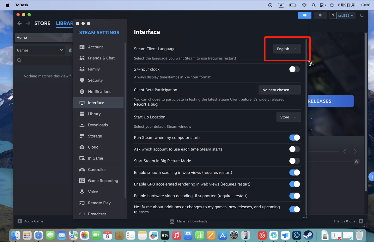
Task: Click the Big Picture monitor icon top right
Action: pos(362,15)
